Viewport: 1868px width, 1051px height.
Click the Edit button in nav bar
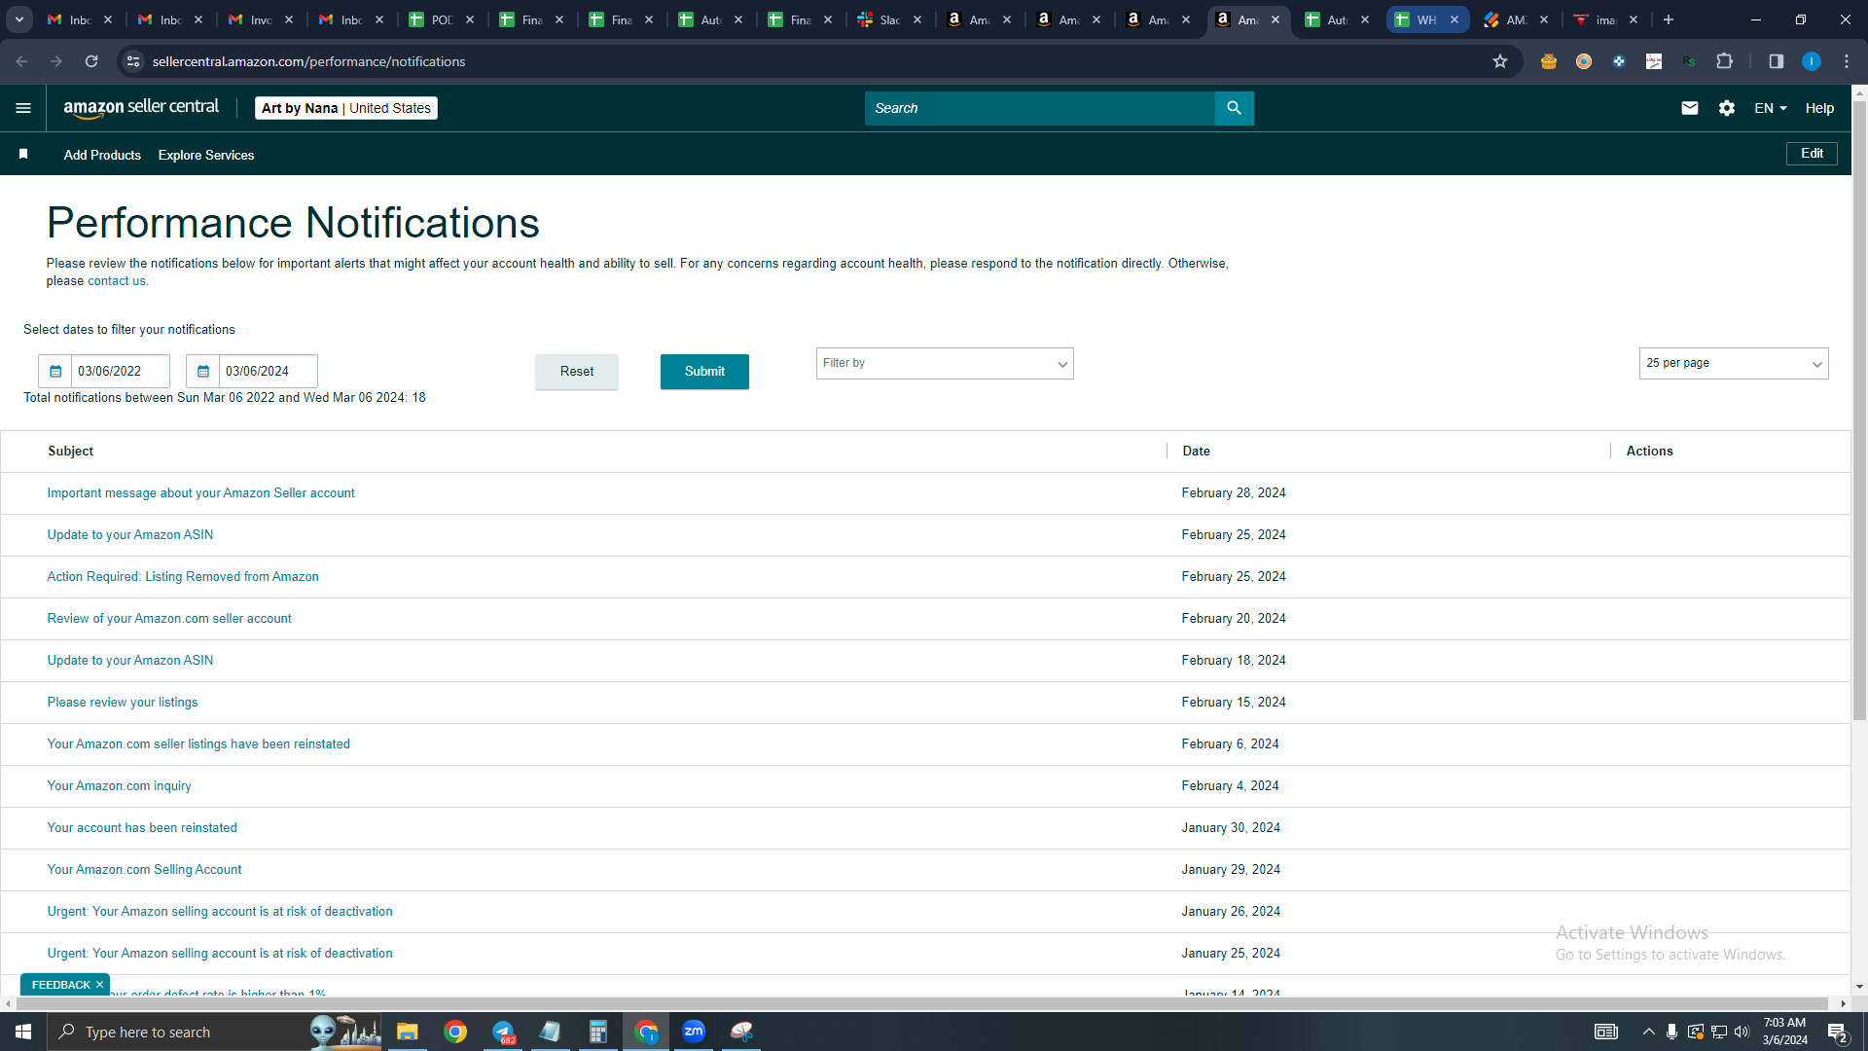click(1812, 154)
